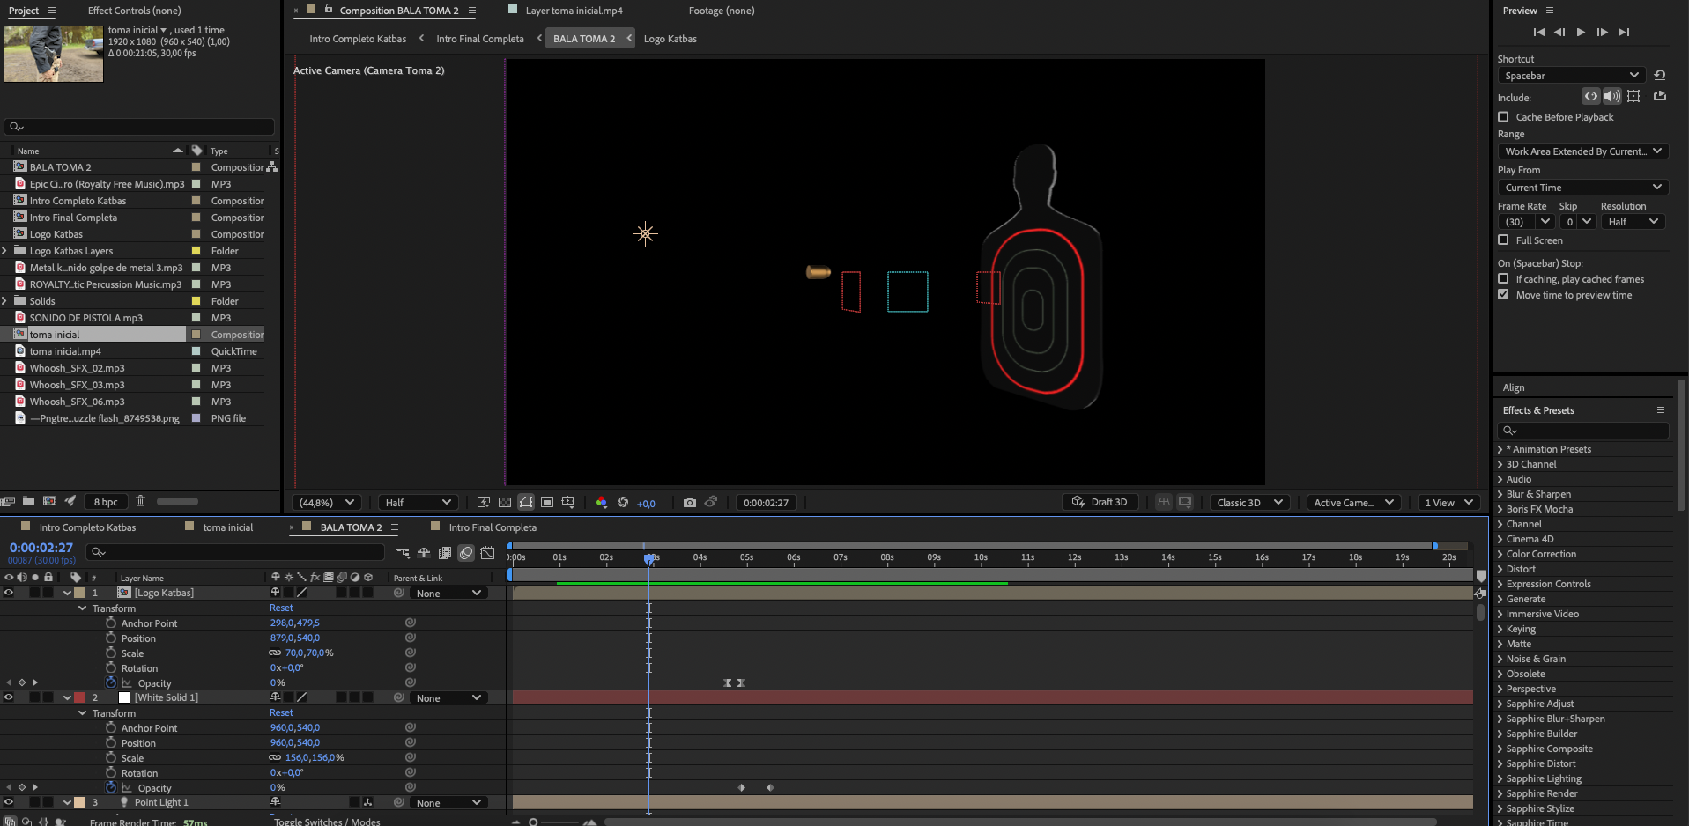
Task: Click Reset for Logo Katbas transform
Action: [281, 608]
